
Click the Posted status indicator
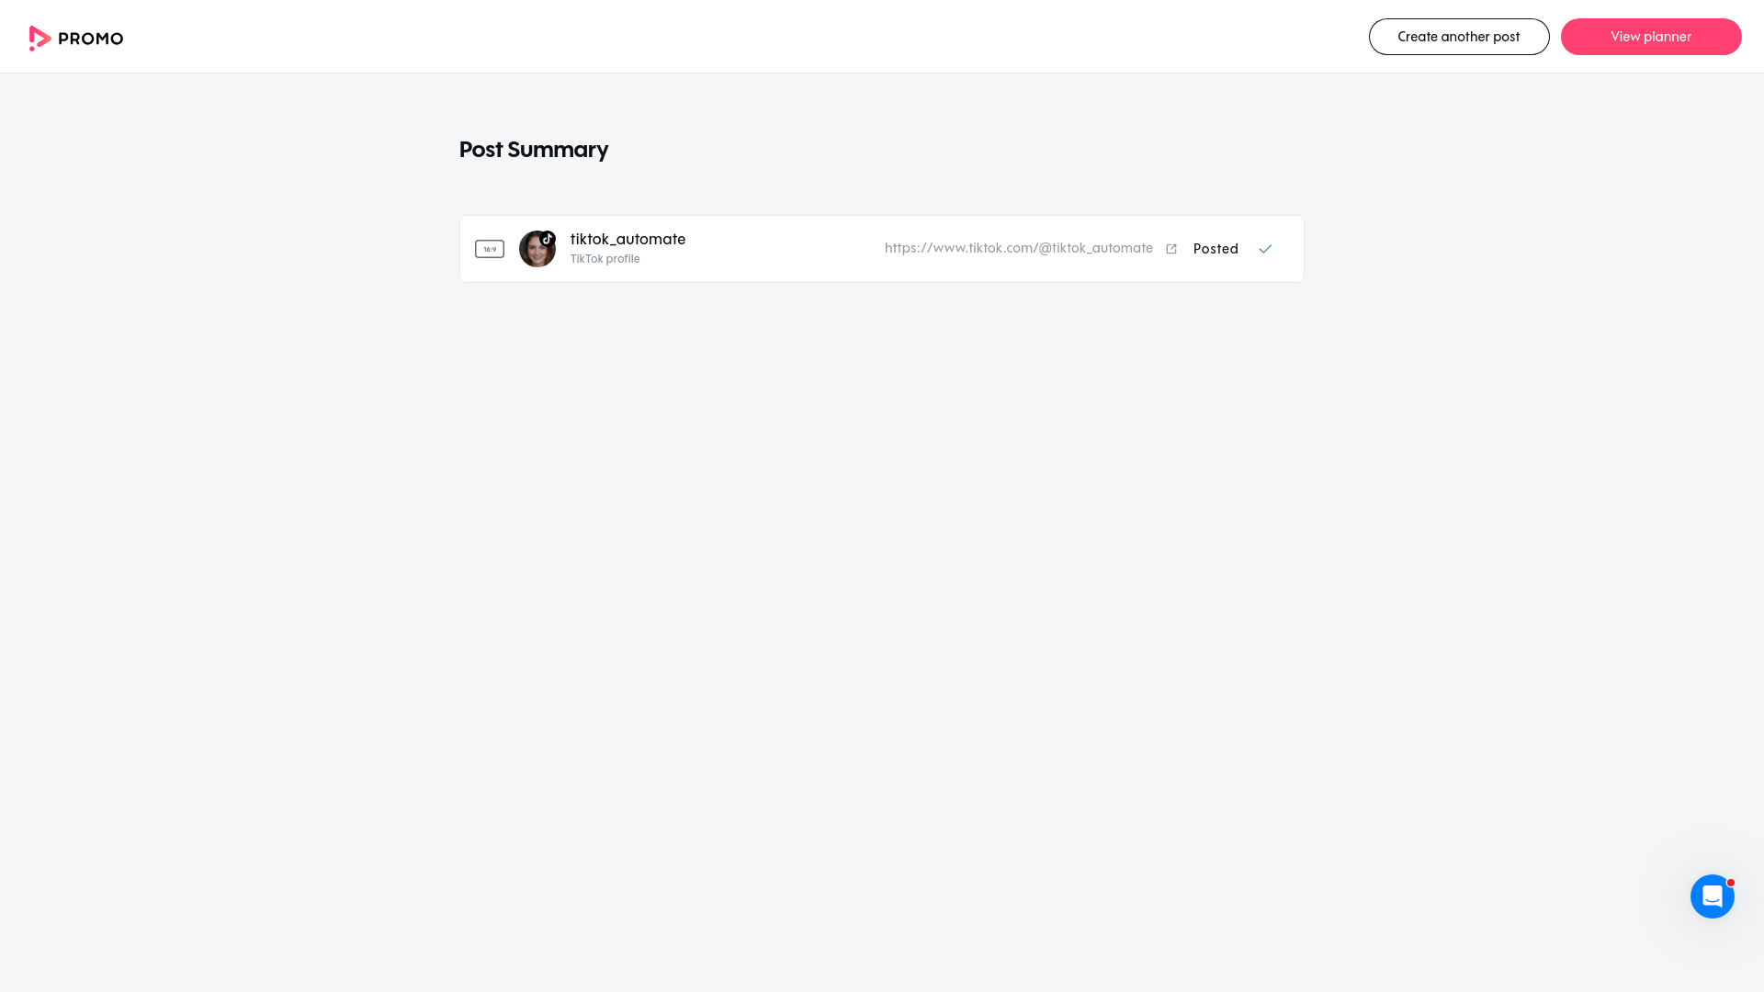tap(1216, 249)
